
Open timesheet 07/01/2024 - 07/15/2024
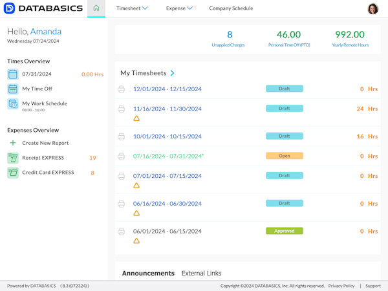point(167,176)
